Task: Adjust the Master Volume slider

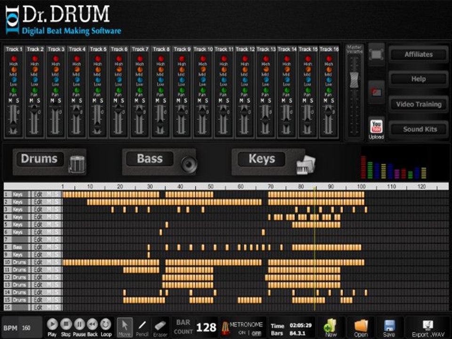Action: click(x=354, y=80)
